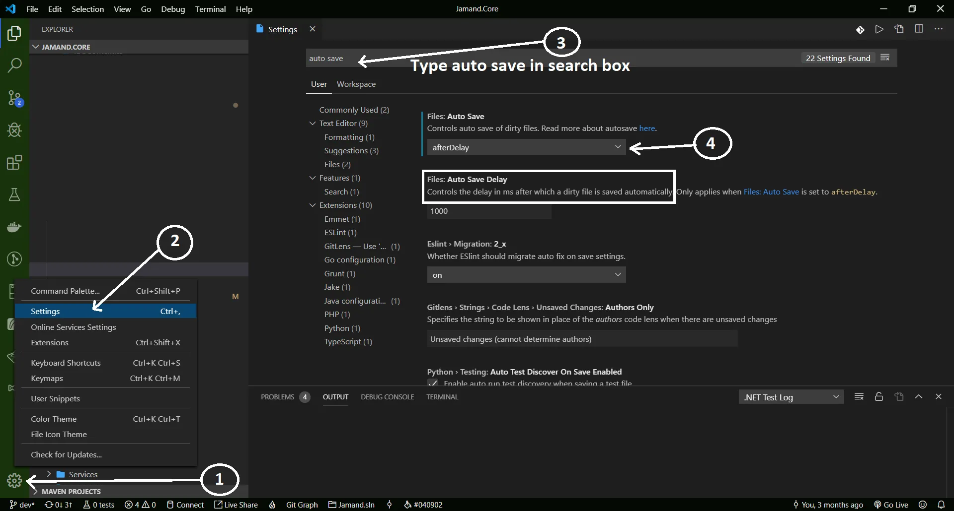Click the errors and warnings count in the status bar
The height and width of the screenshot is (511, 954).
(x=140, y=505)
